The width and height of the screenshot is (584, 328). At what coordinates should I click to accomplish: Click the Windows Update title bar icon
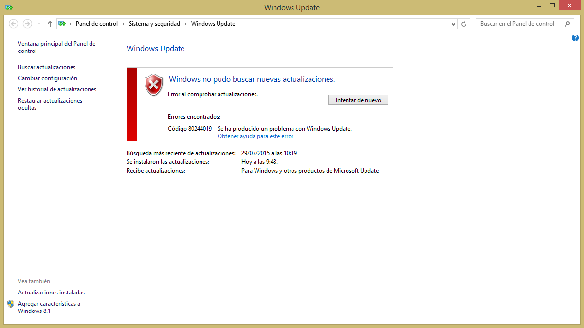click(9, 7)
